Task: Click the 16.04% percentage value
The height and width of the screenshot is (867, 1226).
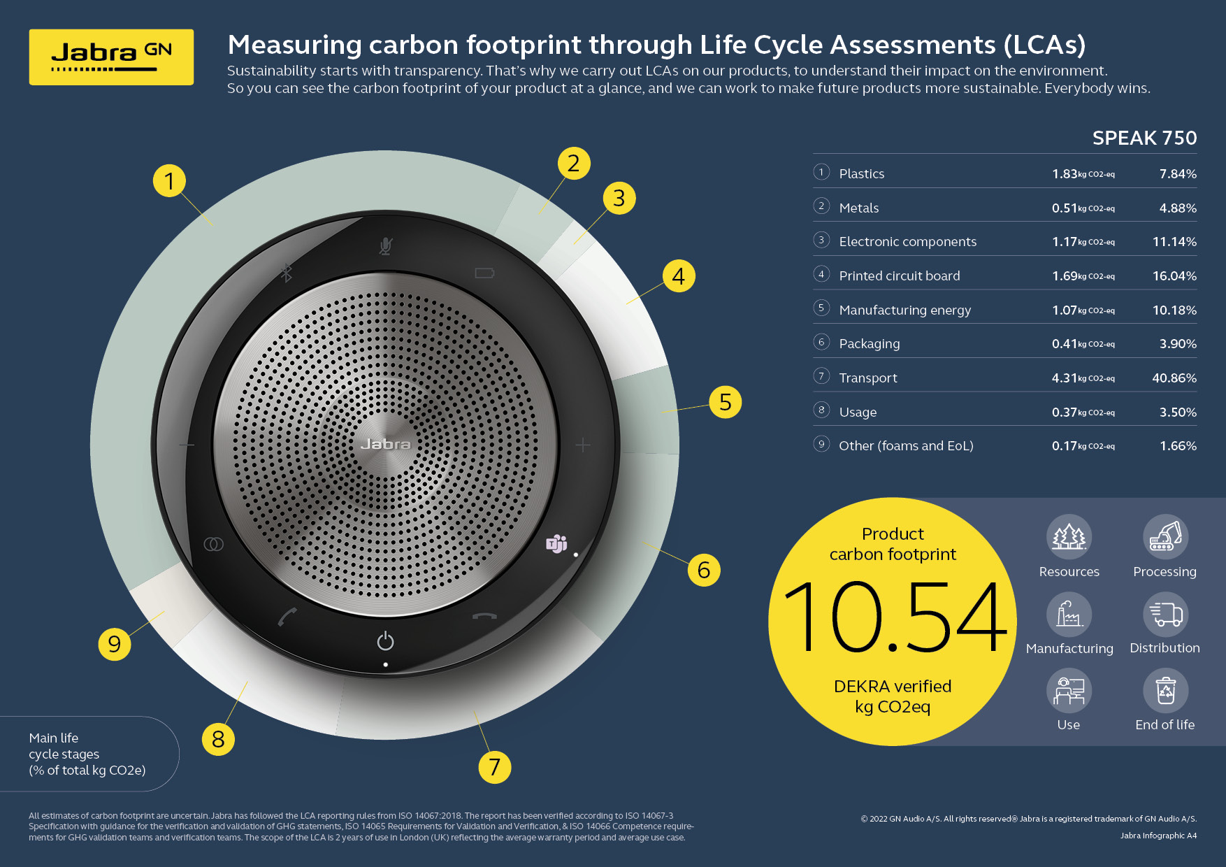Action: (x=1174, y=275)
